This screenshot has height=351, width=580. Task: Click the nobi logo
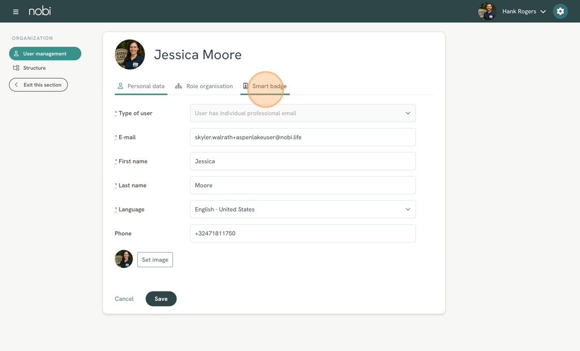[40, 11]
